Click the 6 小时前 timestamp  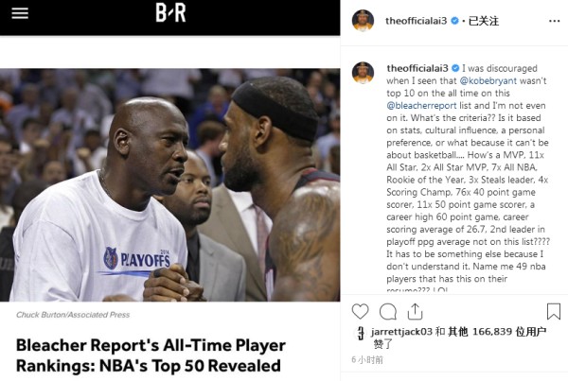pyautogui.click(x=367, y=359)
